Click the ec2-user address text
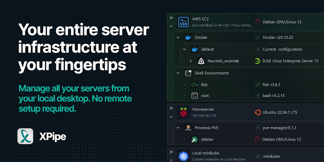 click(x=222, y=25)
